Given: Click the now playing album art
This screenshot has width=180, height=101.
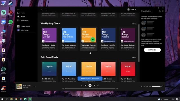Looking at the screenshot, I should (x=19, y=86).
